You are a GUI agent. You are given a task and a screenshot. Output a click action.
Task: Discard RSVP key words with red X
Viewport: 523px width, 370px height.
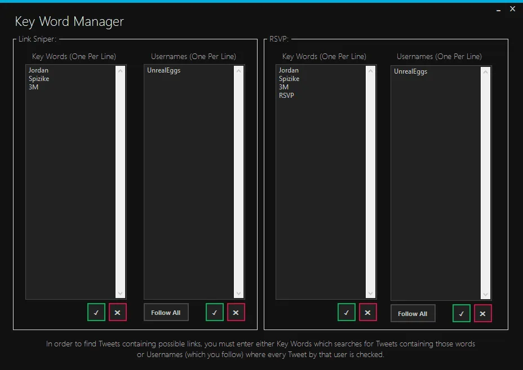[368, 312]
